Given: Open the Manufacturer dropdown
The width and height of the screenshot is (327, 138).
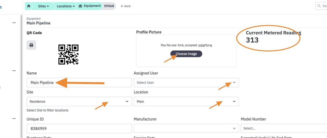Looking at the screenshot, I should [x=186, y=128].
